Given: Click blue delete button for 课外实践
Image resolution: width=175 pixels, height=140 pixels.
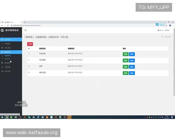Looking at the screenshot, I should click(132, 73).
